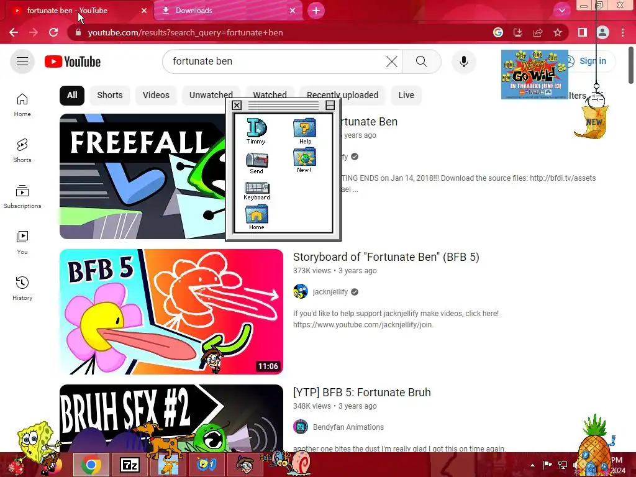The height and width of the screenshot is (477, 636).
Task: Clear the search box with the X icon
Action: 392,61
